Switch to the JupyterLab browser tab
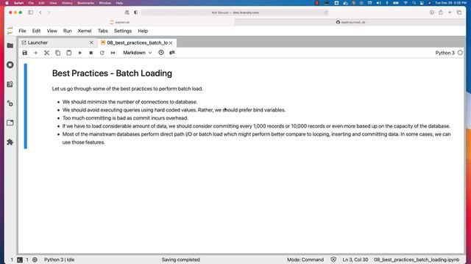The image size is (471, 264). tap(119, 22)
